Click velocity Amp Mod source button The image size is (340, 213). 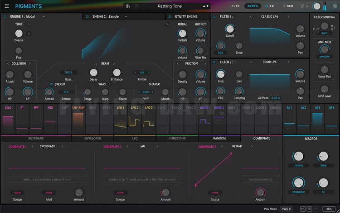(324, 56)
